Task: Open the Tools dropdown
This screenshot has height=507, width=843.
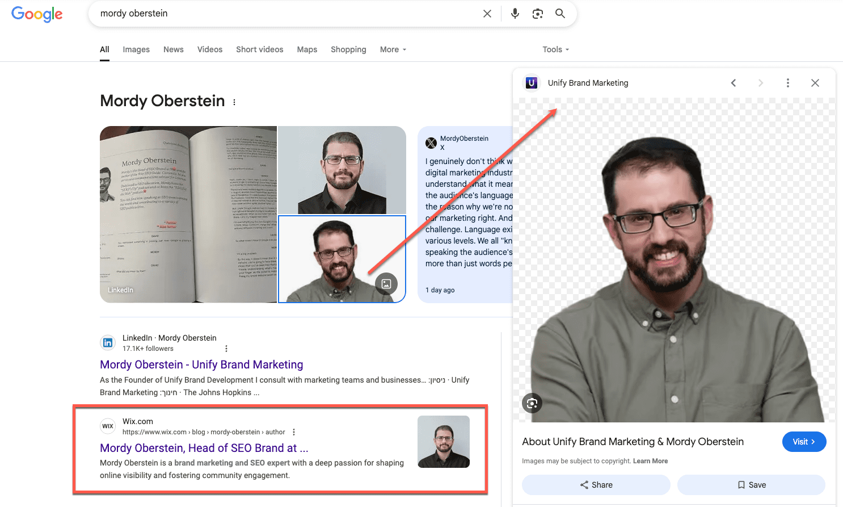Action: pyautogui.click(x=555, y=49)
